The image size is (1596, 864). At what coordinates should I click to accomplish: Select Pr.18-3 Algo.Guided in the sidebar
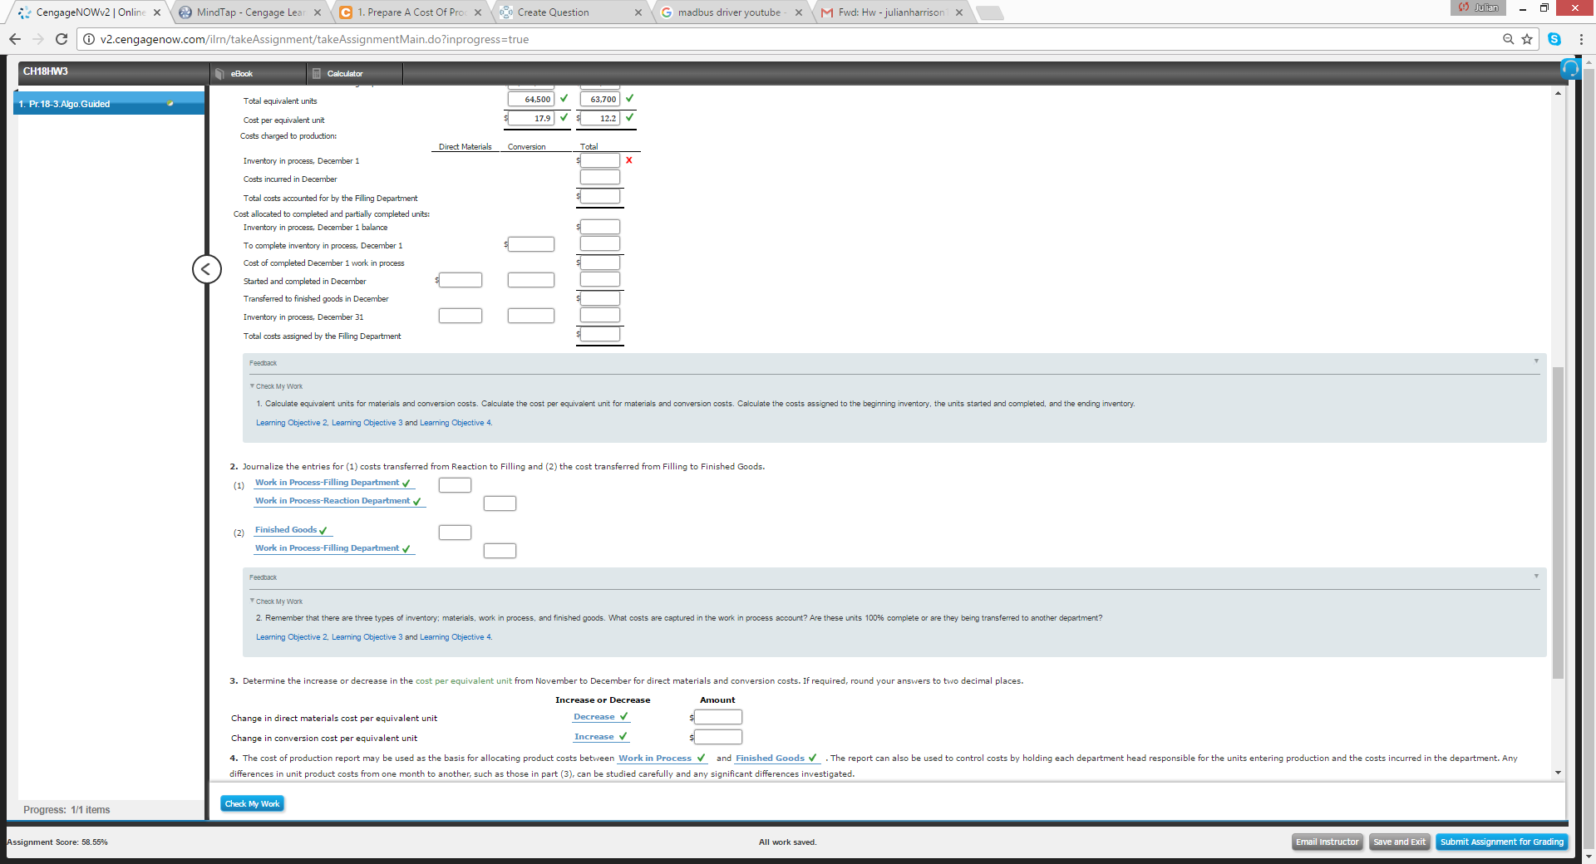coord(69,104)
